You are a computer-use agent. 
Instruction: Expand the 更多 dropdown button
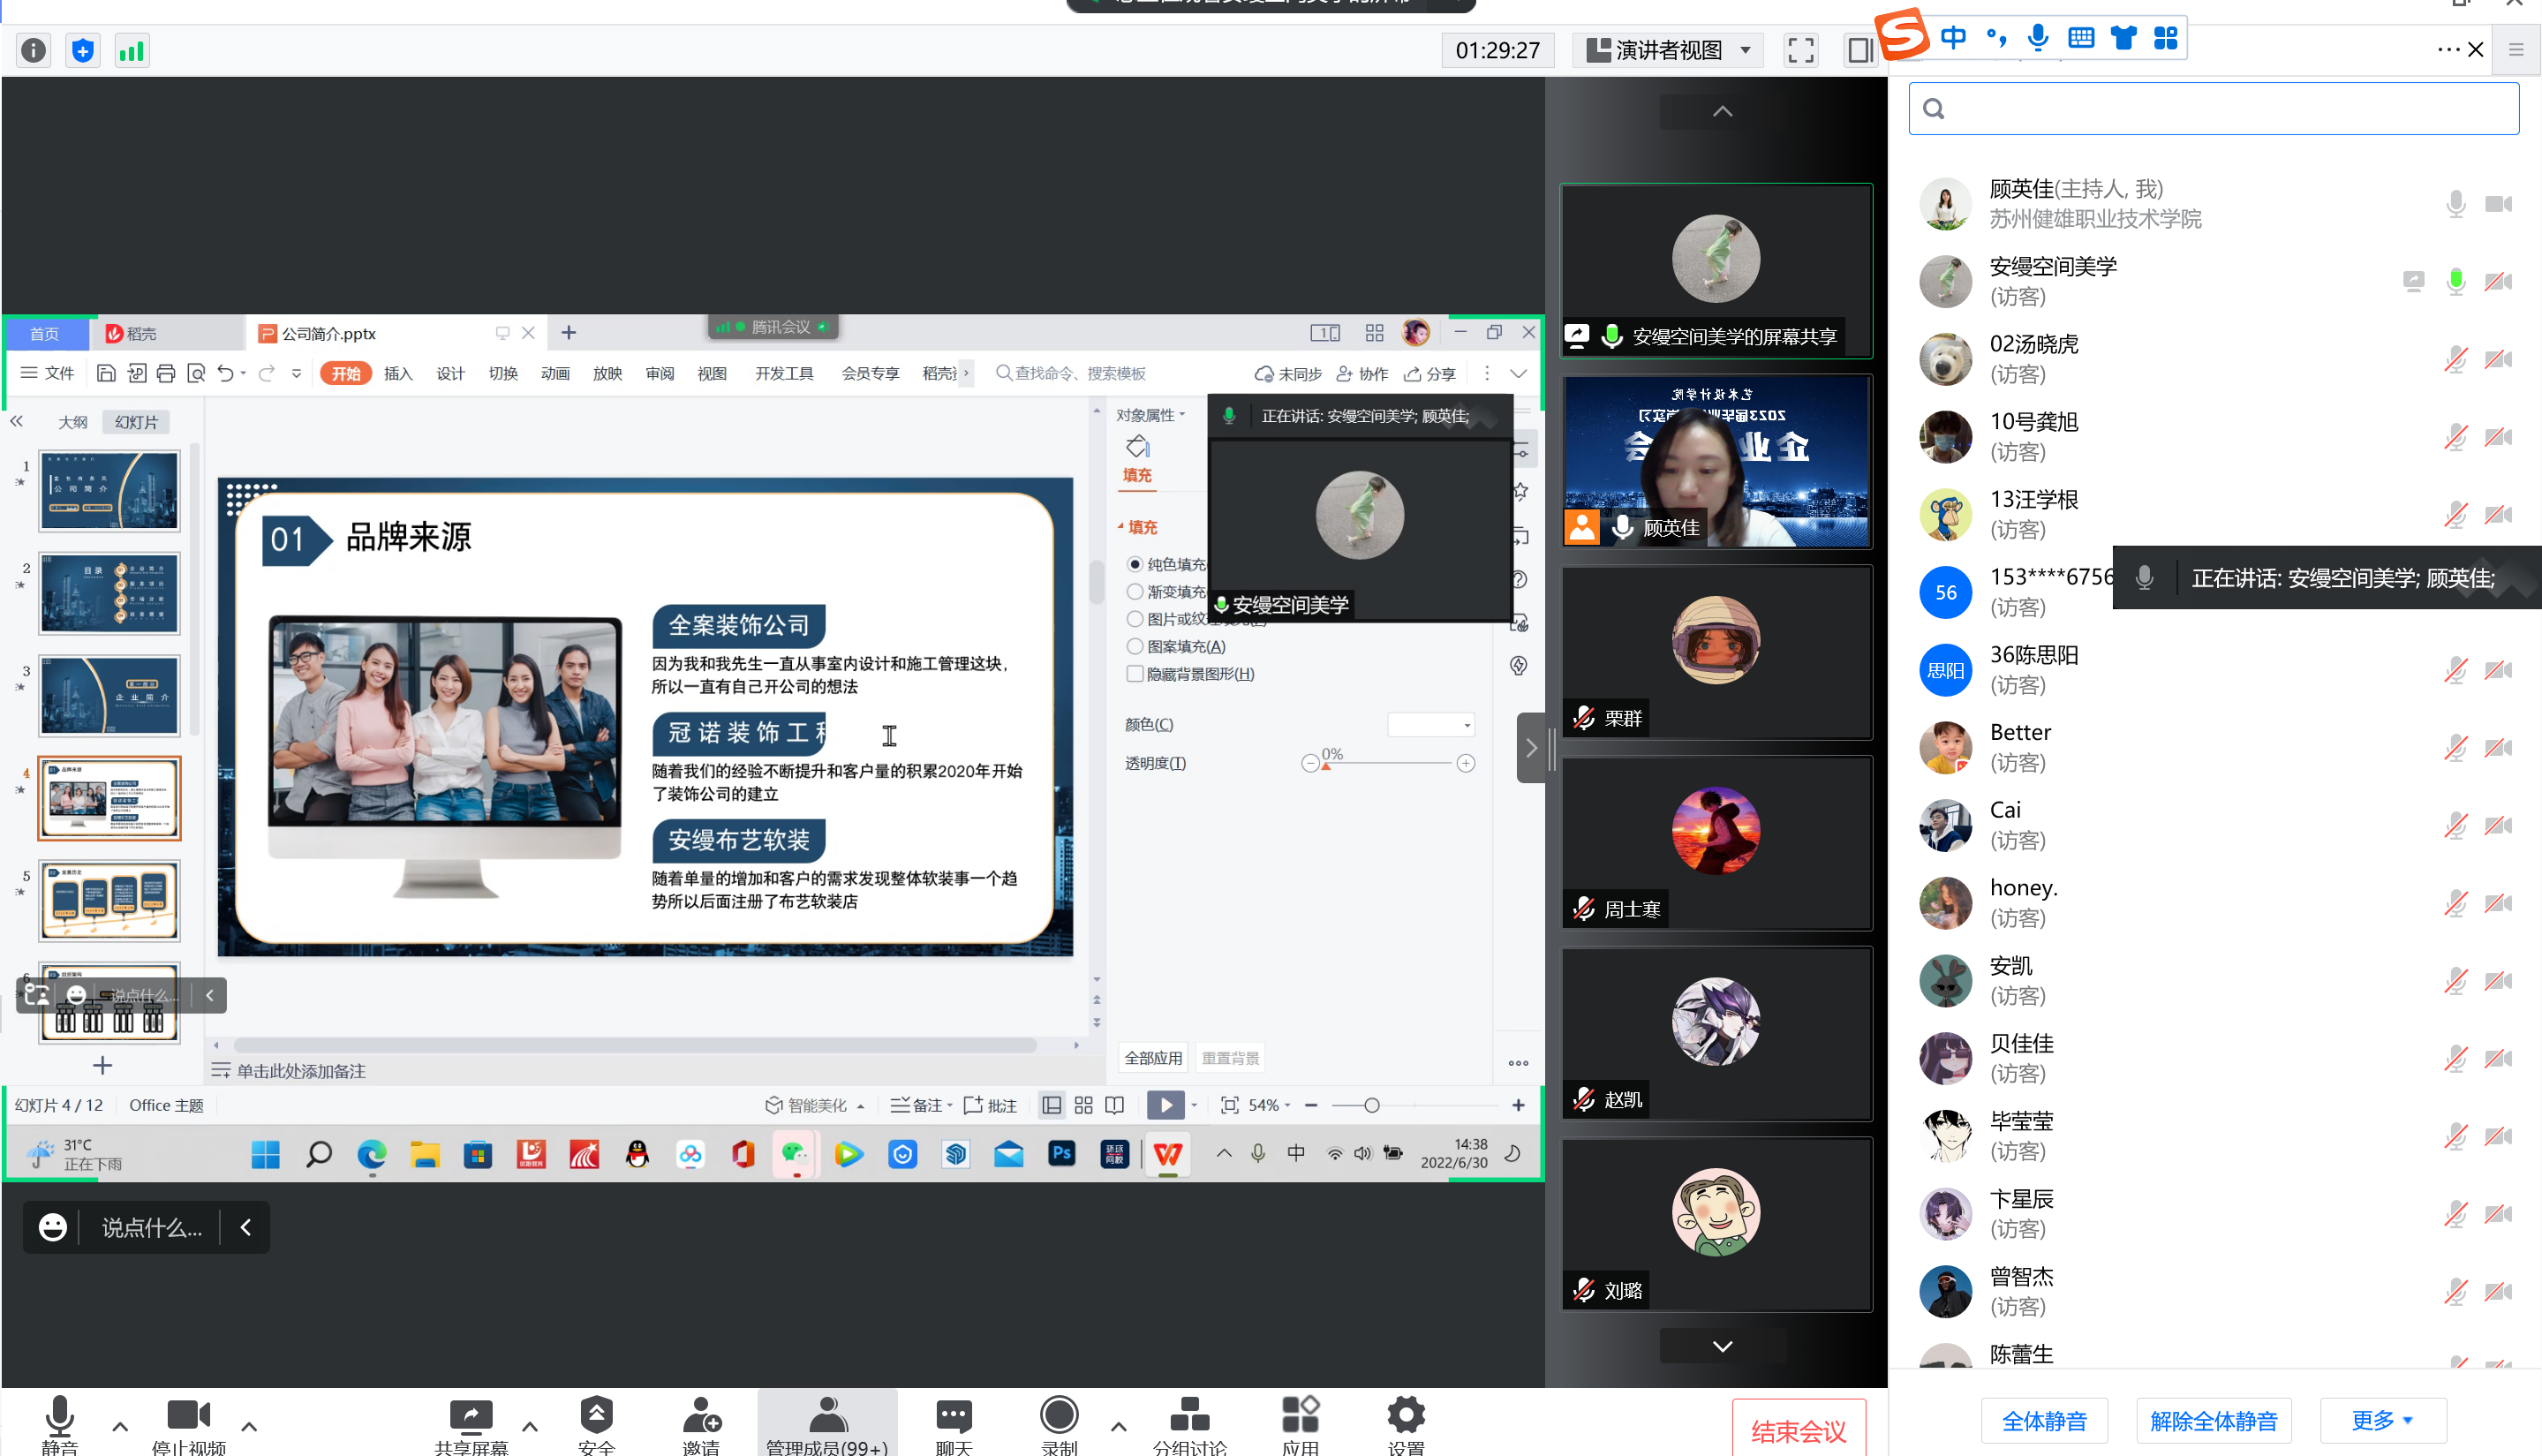[x=2382, y=1420]
